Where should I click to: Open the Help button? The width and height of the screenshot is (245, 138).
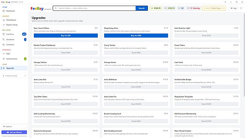[x=233, y=8]
